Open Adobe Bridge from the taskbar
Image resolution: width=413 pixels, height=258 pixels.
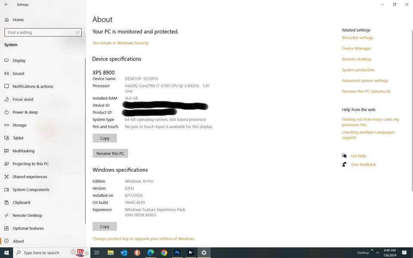click(x=191, y=253)
